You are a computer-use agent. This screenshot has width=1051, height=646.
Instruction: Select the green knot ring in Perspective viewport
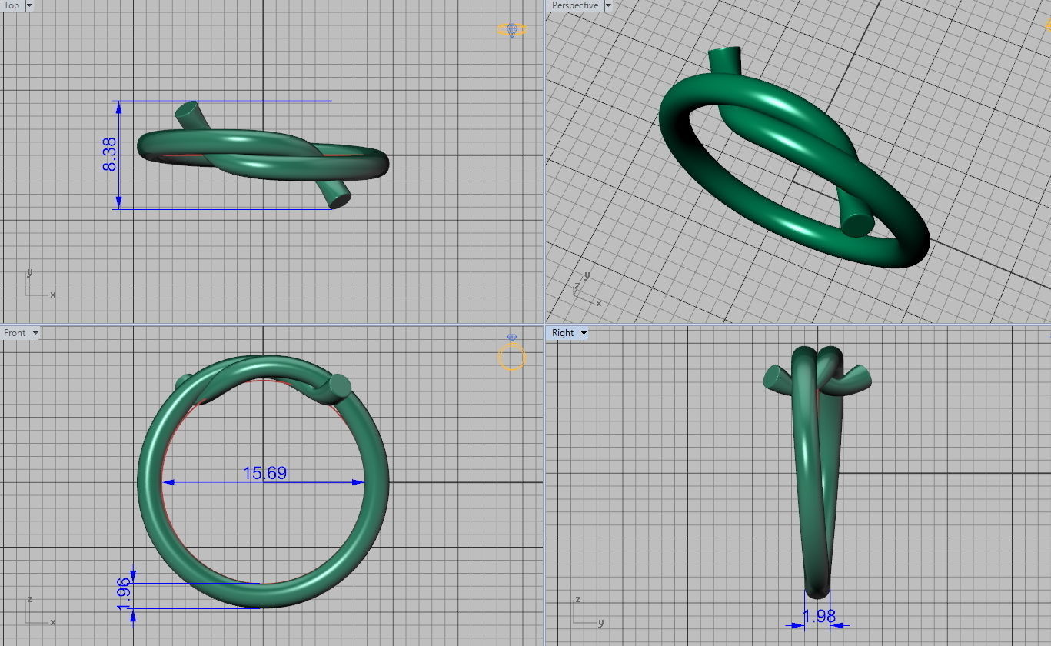pyautogui.click(x=795, y=158)
